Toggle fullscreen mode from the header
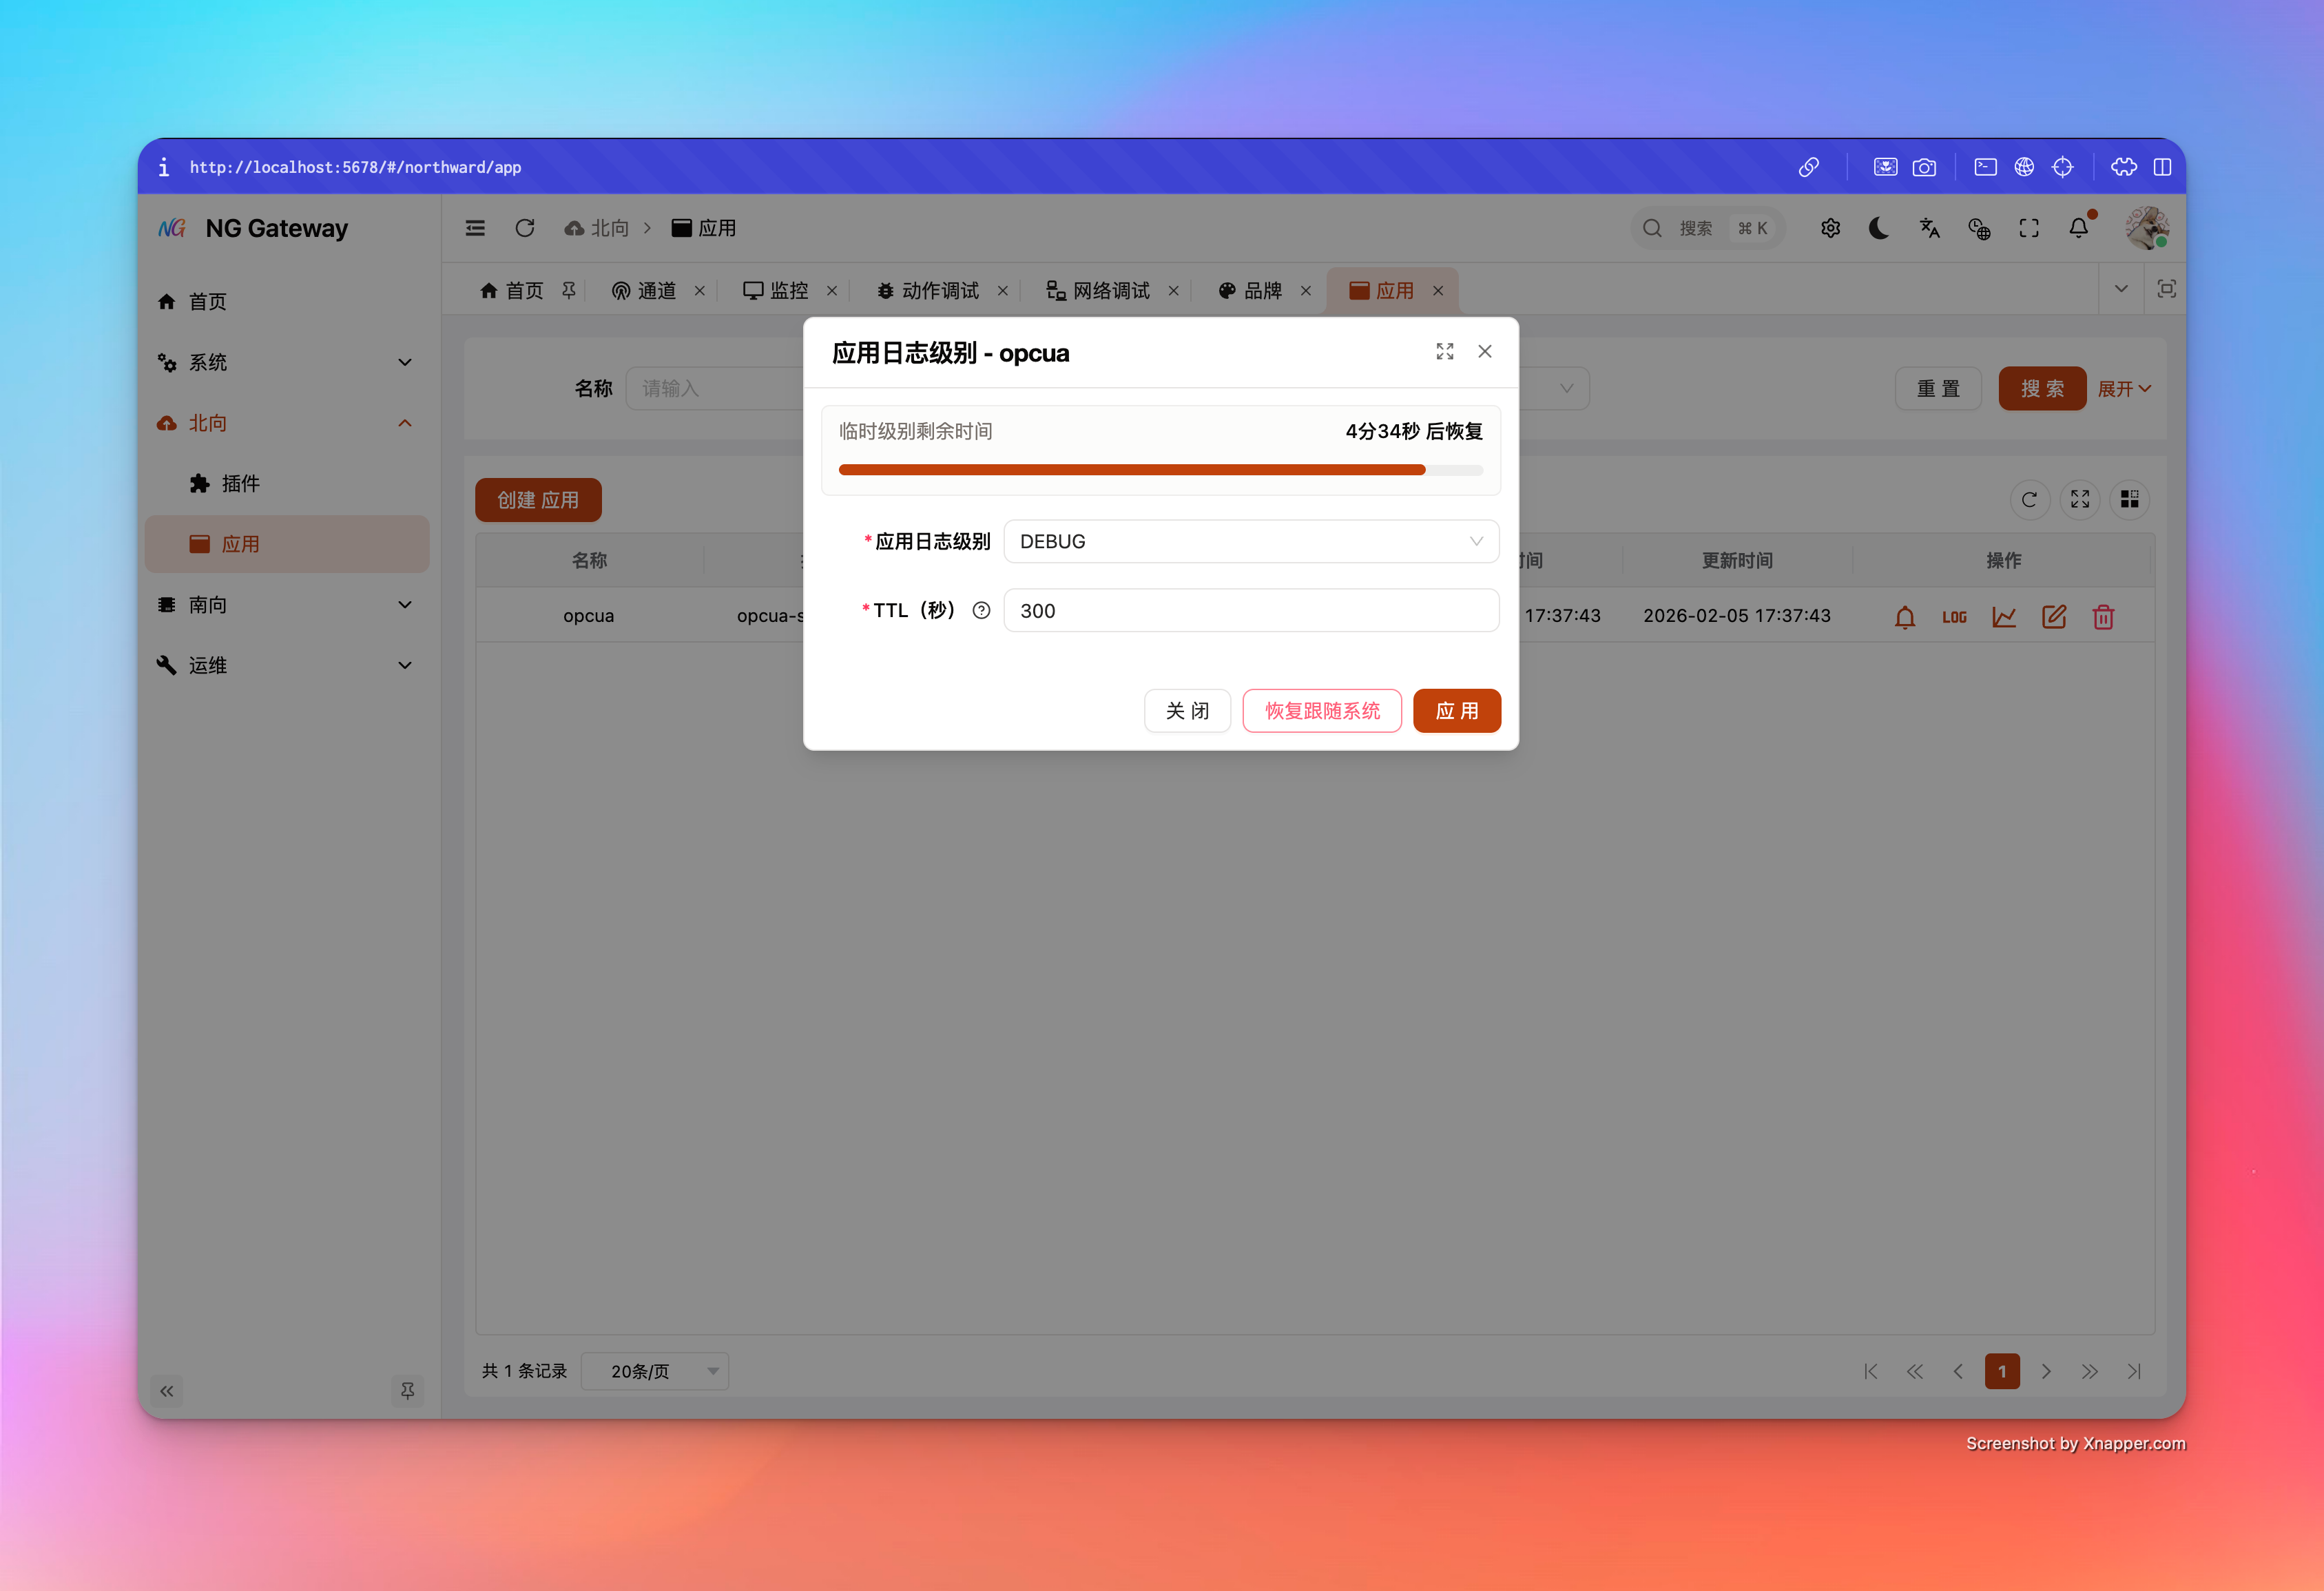 click(2028, 228)
